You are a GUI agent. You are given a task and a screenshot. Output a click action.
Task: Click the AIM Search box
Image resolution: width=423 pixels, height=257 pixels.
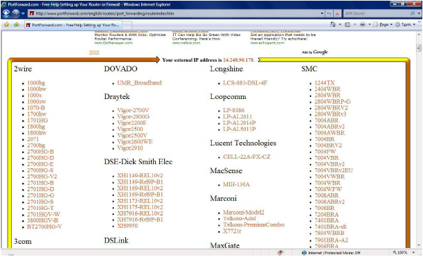(377, 13)
